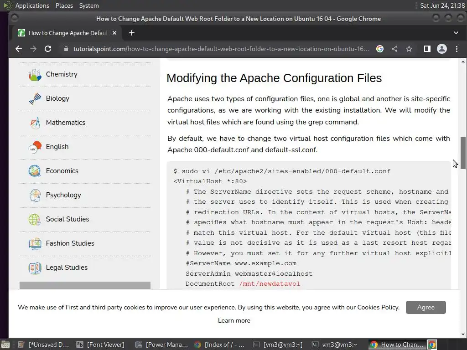Viewport: 467px width, 350px height.
Task: Click the Legal Studies book icon
Action: pos(35,268)
